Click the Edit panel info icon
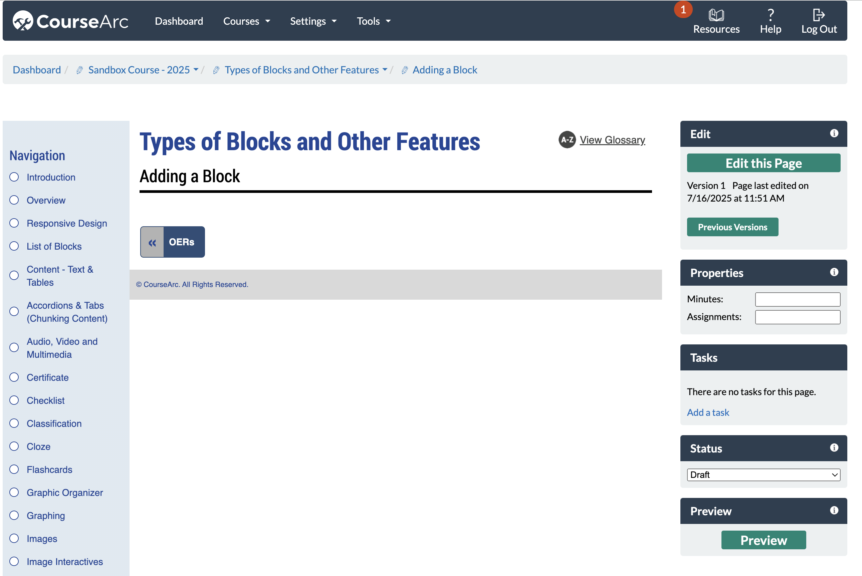Screen dimensions: 862x576 834,133
